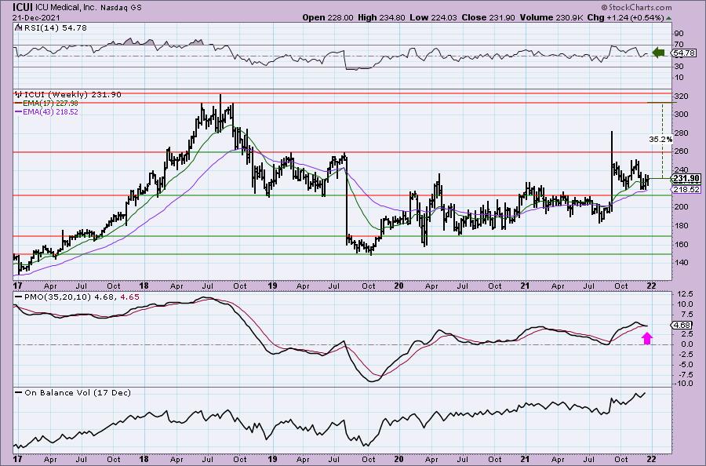Click the 90 RSI axis label
Image resolution: width=706 pixels, height=466 pixels.
(679, 33)
